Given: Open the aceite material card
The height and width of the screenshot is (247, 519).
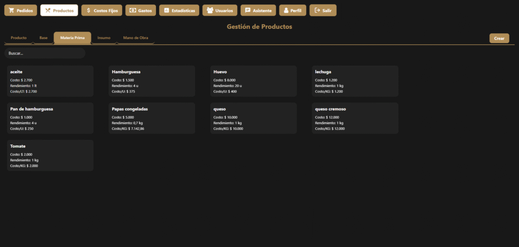Looking at the screenshot, I should (x=50, y=81).
